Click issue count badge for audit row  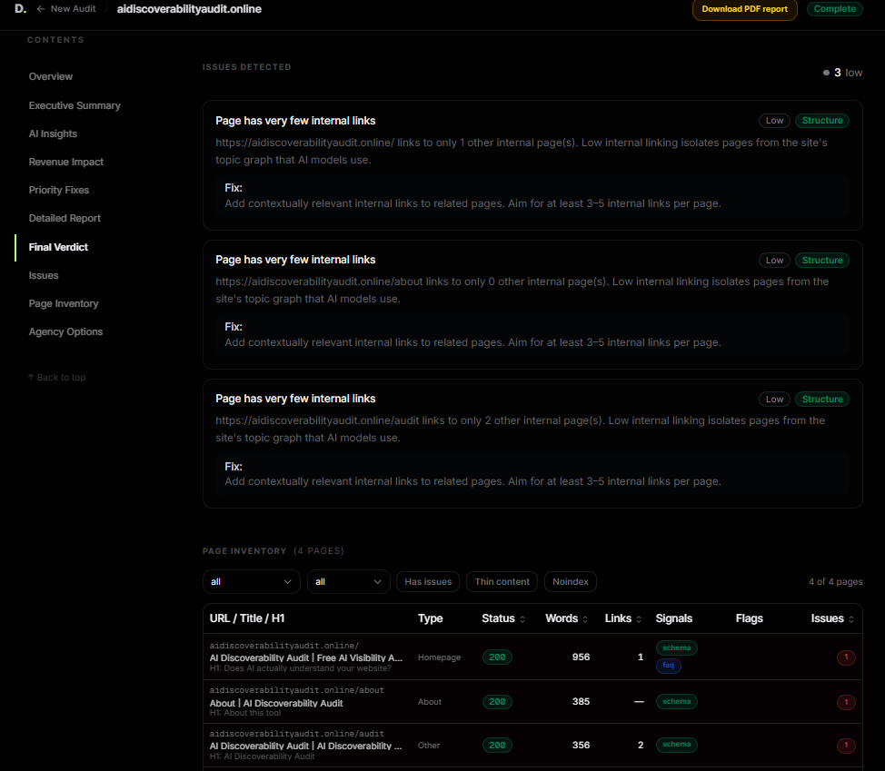tap(846, 746)
